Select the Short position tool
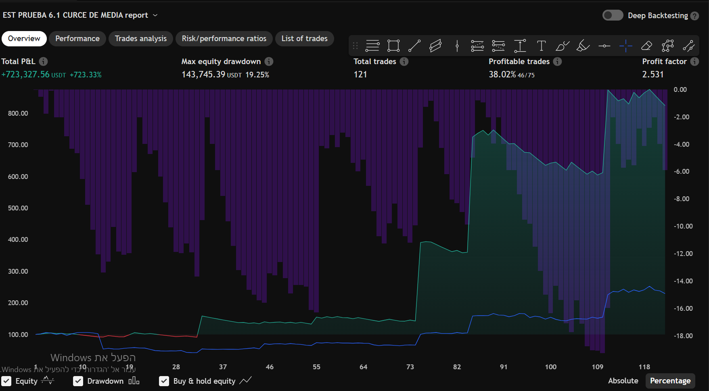709x391 pixels. pyautogui.click(x=498, y=46)
